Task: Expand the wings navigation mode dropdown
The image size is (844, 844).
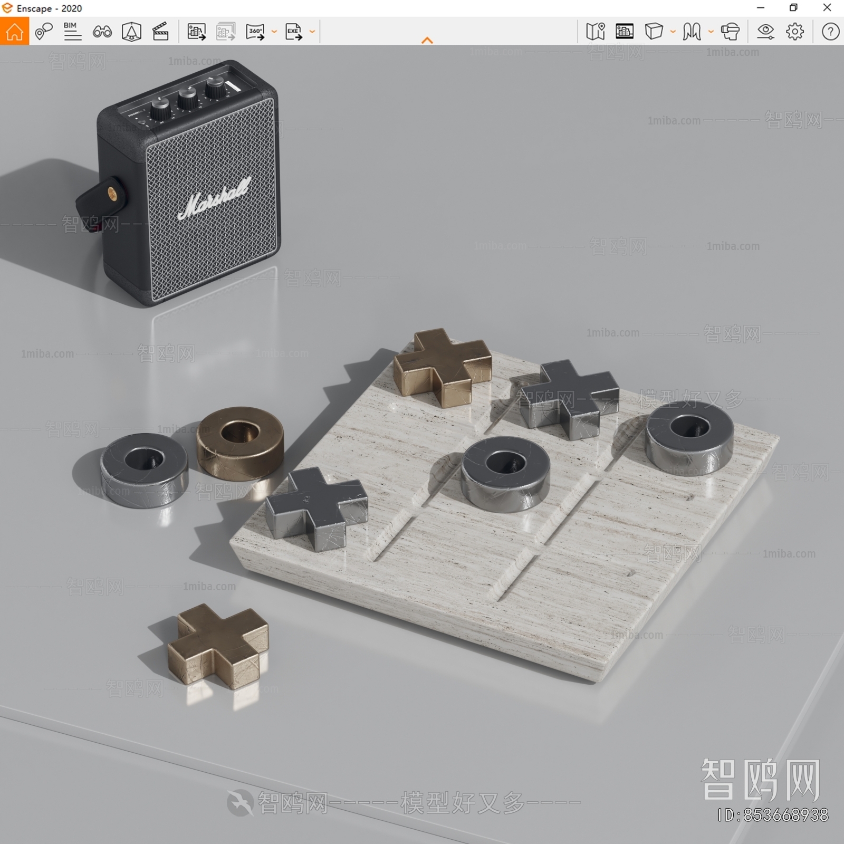Action: point(711,32)
